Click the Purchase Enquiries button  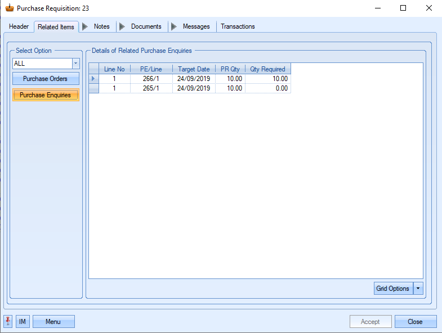pos(45,95)
